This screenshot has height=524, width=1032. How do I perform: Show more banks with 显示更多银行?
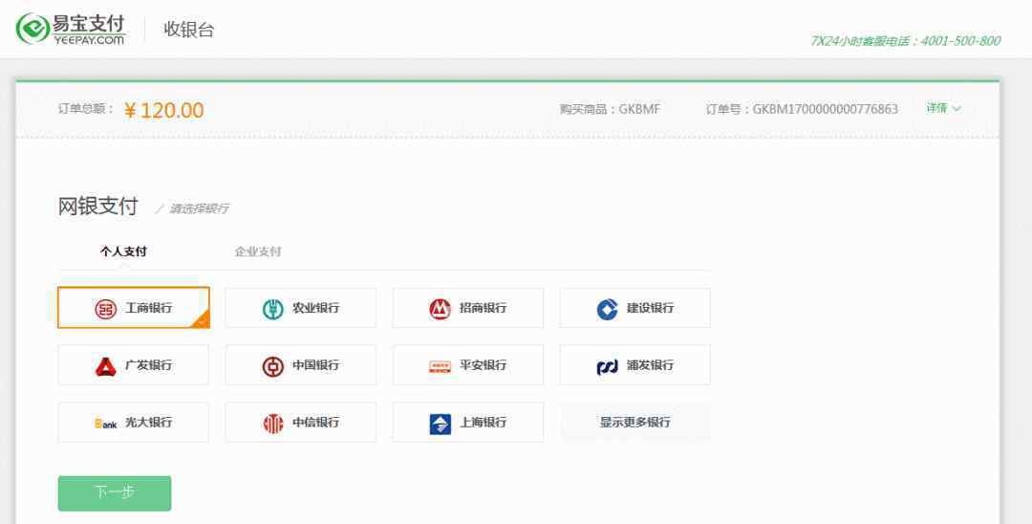pos(635,422)
